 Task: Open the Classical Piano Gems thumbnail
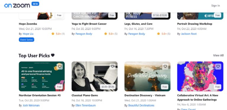point(95,76)
